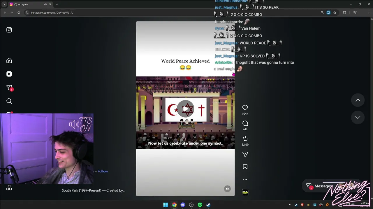Image resolution: width=373 pixels, height=209 pixels.
Task: Open OBS Studio from the taskbar
Action: click(191, 205)
